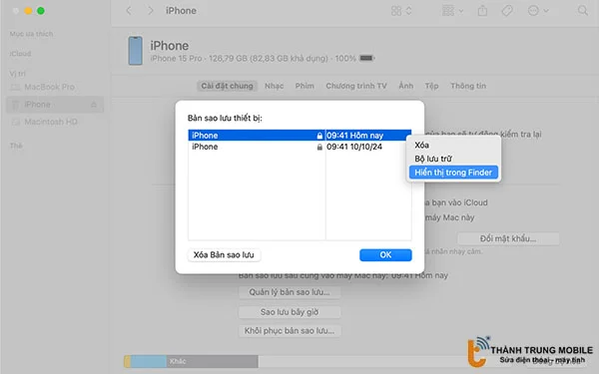Click lock icon on the 10/10/24 backup row
Image resolution: width=599 pixels, height=374 pixels.
pyautogui.click(x=319, y=147)
